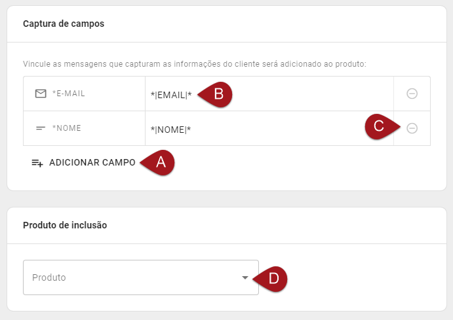
Task: Click the Captura de campos heading
Action: 64,24
